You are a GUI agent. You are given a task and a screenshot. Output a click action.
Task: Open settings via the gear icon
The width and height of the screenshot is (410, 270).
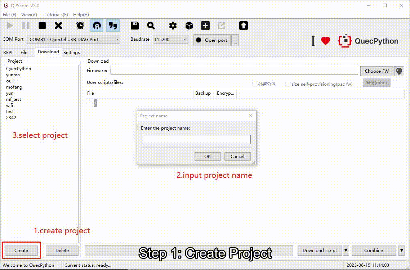[x=173, y=26]
